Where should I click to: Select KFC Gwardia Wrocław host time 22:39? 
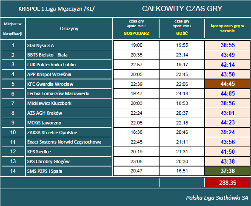click(x=136, y=84)
